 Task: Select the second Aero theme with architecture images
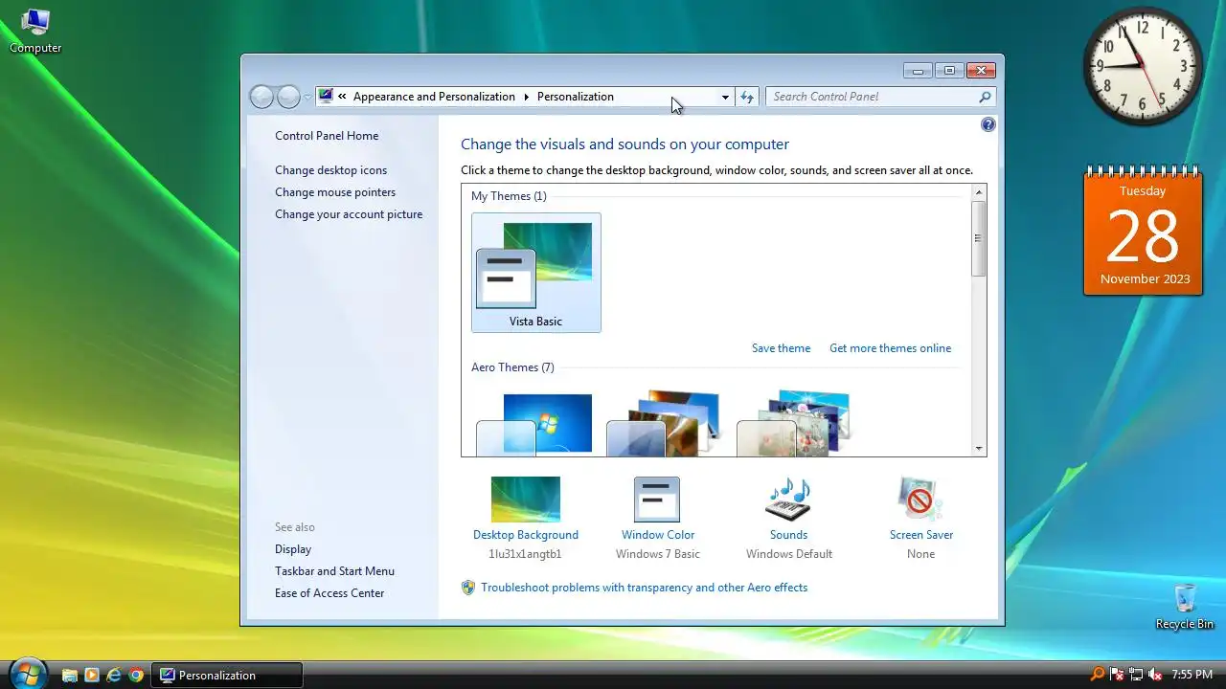pos(663,423)
